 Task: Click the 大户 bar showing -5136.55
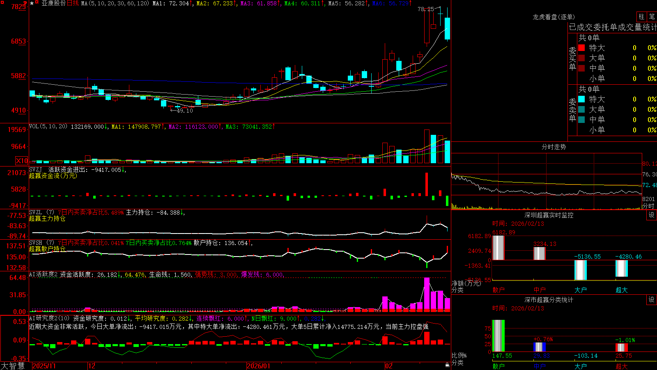tap(581, 270)
